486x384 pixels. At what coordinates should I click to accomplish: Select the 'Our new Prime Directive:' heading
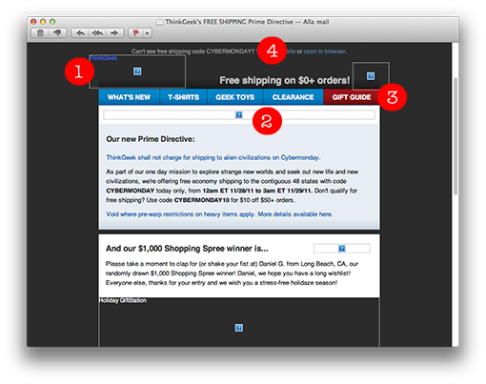pyautogui.click(x=151, y=139)
